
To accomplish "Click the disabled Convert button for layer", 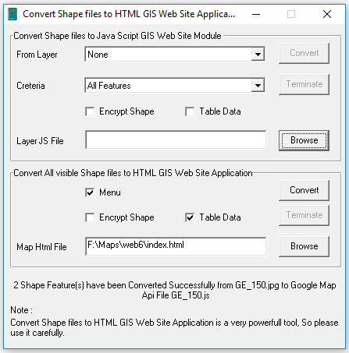I will [x=304, y=53].
